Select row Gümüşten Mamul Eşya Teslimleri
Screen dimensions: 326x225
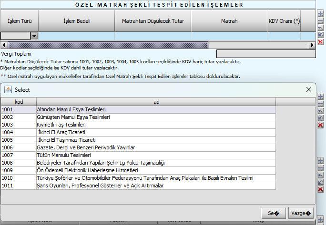pos(138,117)
